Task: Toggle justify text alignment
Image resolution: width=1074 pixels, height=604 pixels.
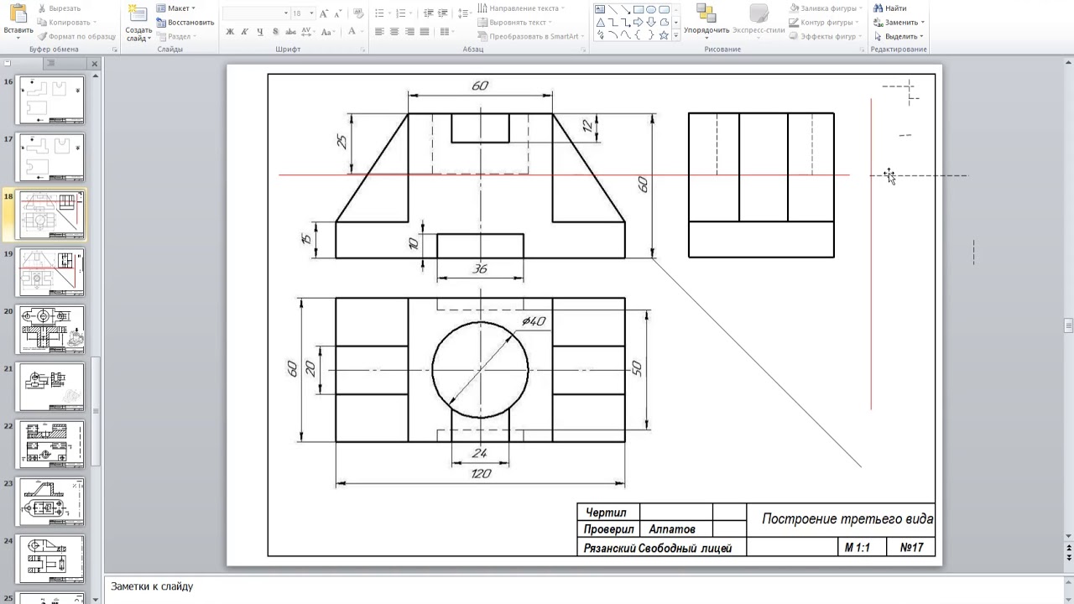Action: [425, 32]
